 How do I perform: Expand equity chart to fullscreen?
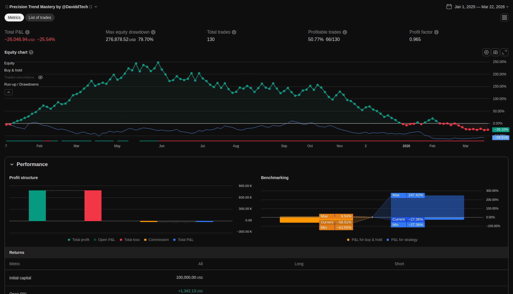(504, 52)
